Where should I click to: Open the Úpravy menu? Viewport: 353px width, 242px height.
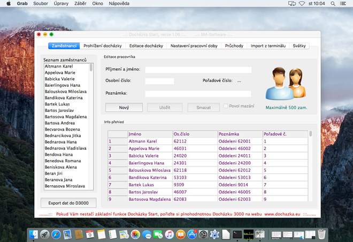(x=61, y=3)
